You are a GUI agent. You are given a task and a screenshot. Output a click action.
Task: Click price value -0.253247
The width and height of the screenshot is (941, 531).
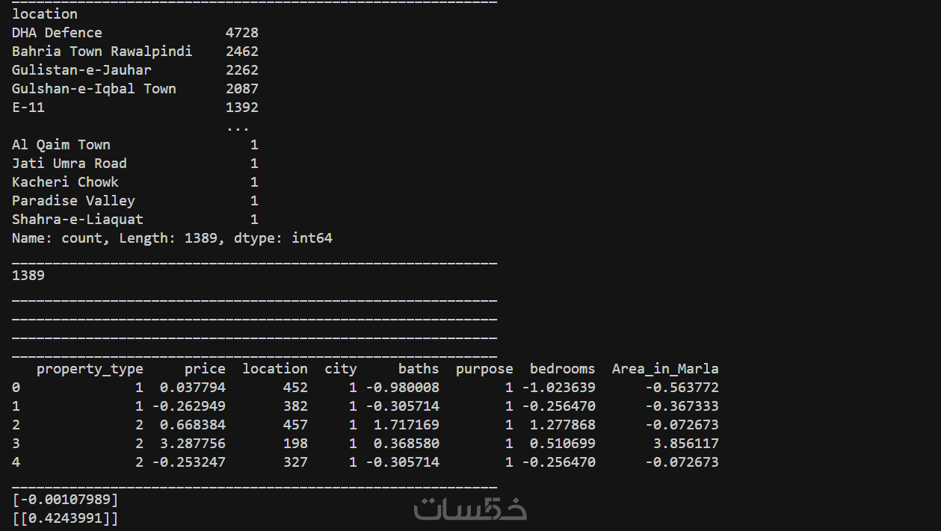(188, 462)
